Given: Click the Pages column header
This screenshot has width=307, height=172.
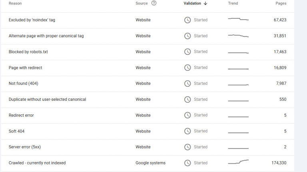Looking at the screenshot, I should [281, 3].
